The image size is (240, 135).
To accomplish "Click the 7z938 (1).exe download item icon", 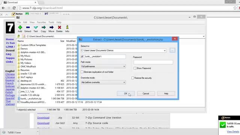I will (x=4, y=132).
